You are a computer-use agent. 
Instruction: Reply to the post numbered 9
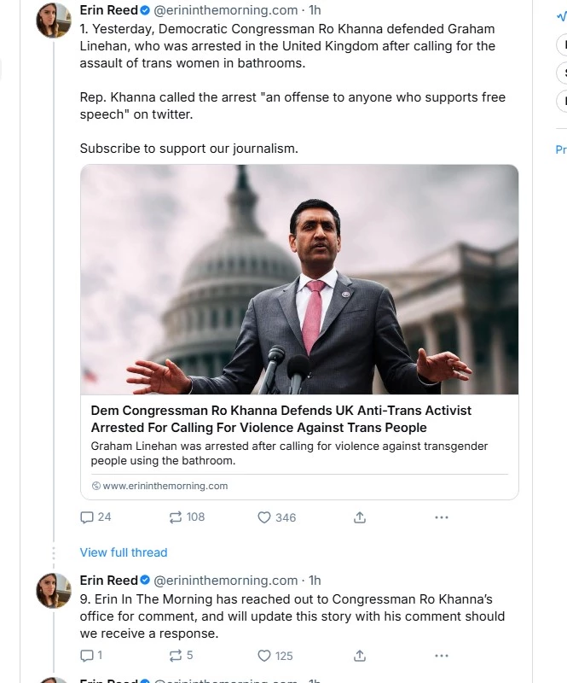click(86, 655)
